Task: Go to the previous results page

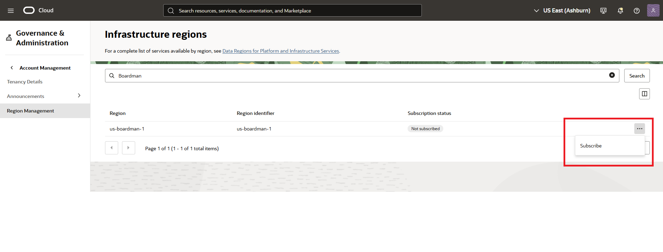Action: click(x=112, y=148)
